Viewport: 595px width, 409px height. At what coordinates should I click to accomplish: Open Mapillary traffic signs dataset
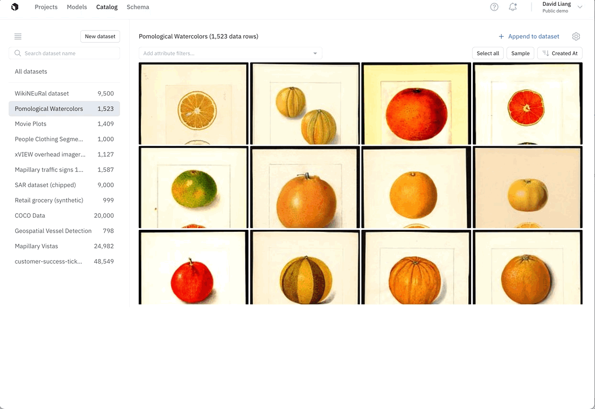click(64, 170)
